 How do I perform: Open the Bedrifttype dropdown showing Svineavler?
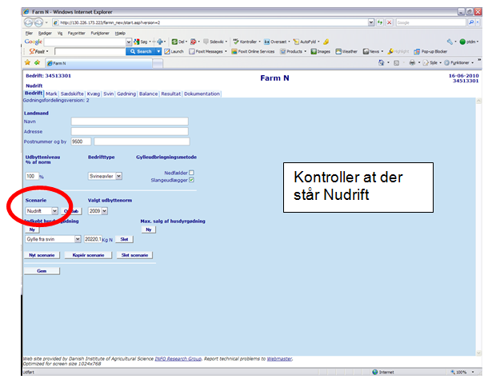point(105,176)
